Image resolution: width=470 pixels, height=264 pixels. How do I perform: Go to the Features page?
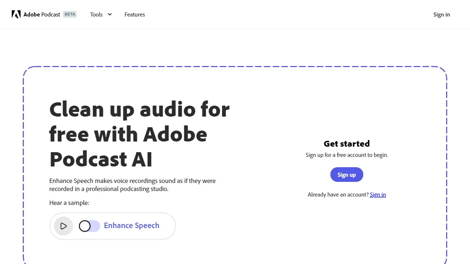point(135,15)
